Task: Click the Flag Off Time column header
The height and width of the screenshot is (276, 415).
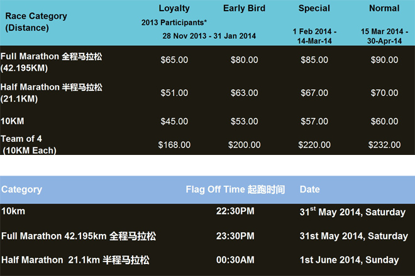Action: 235,189
